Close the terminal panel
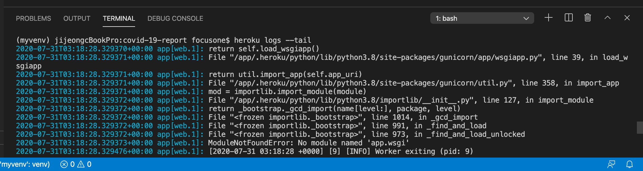Image resolution: width=643 pixels, height=171 pixels. pos(627,18)
